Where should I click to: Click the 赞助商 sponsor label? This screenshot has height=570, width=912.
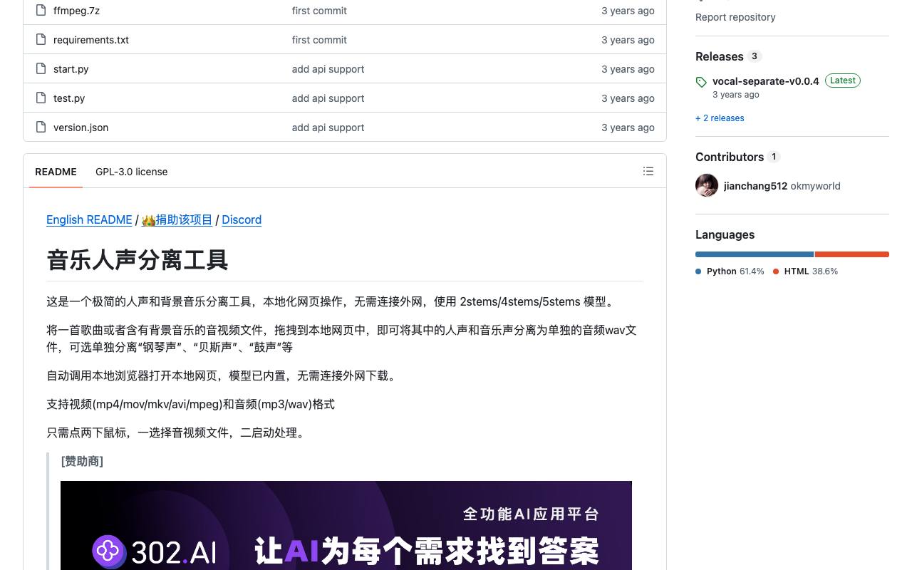(82, 461)
